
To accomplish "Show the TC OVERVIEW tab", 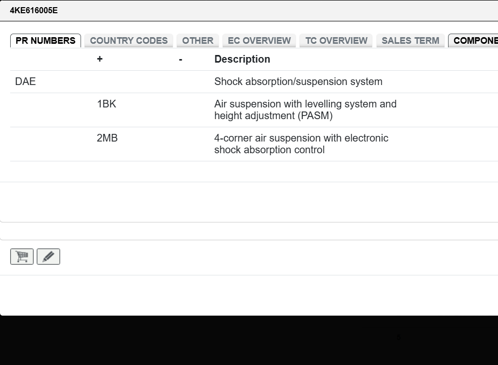I will [x=336, y=41].
